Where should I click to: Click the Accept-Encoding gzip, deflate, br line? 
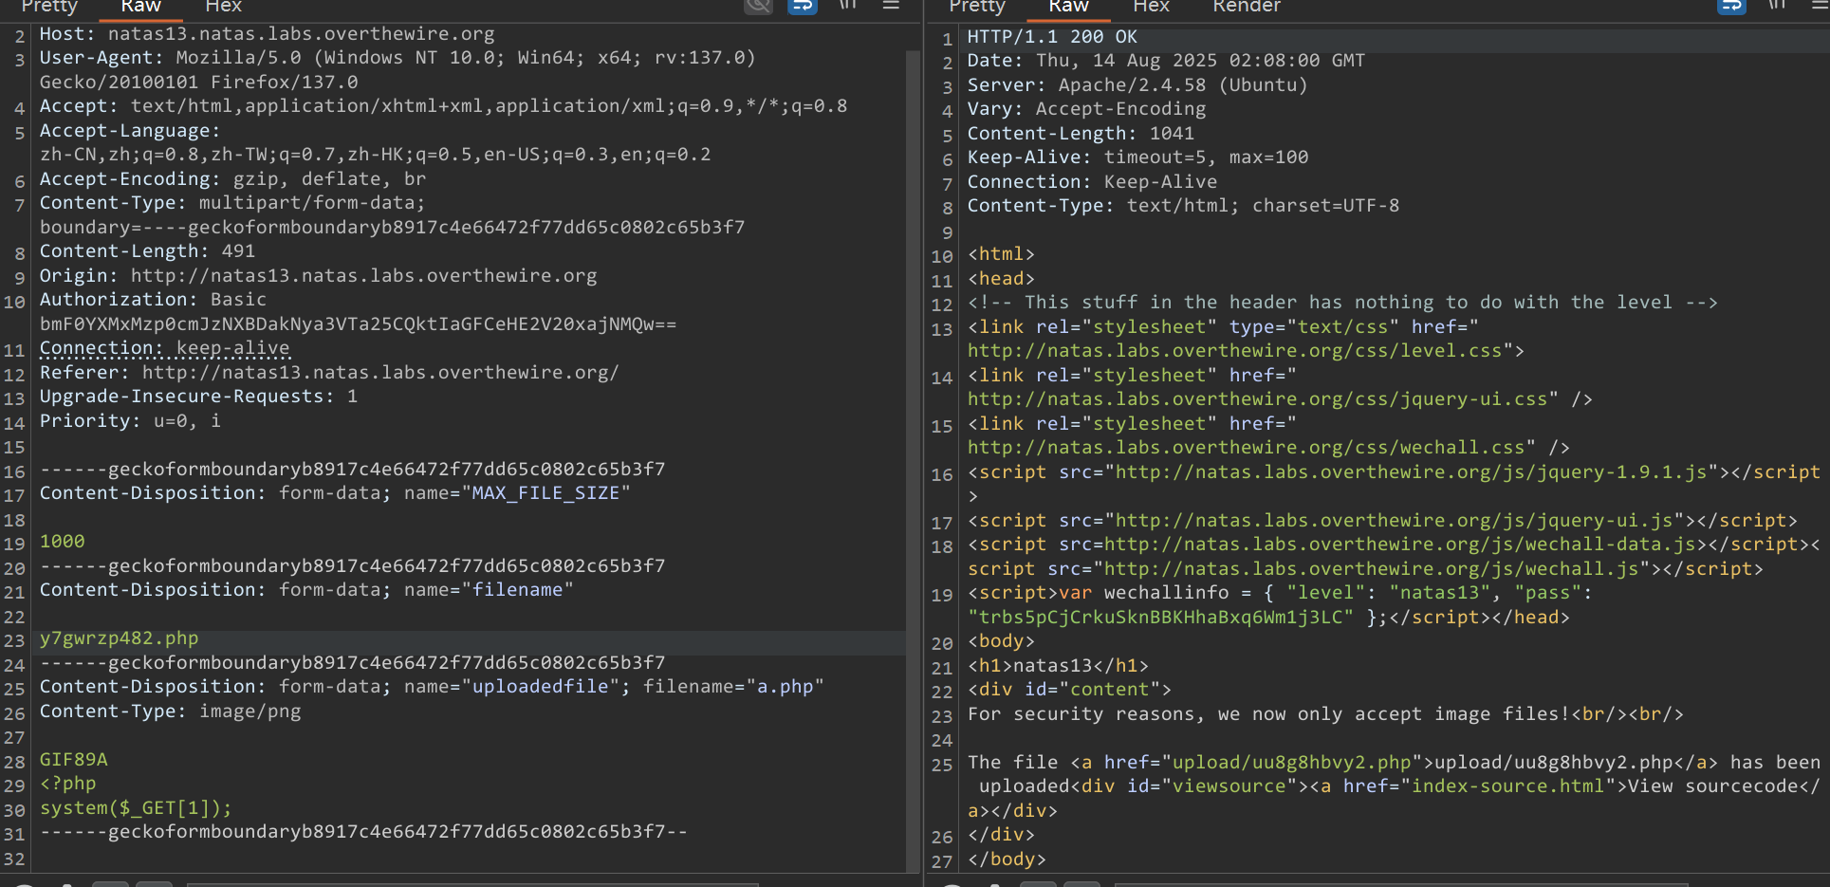click(232, 179)
